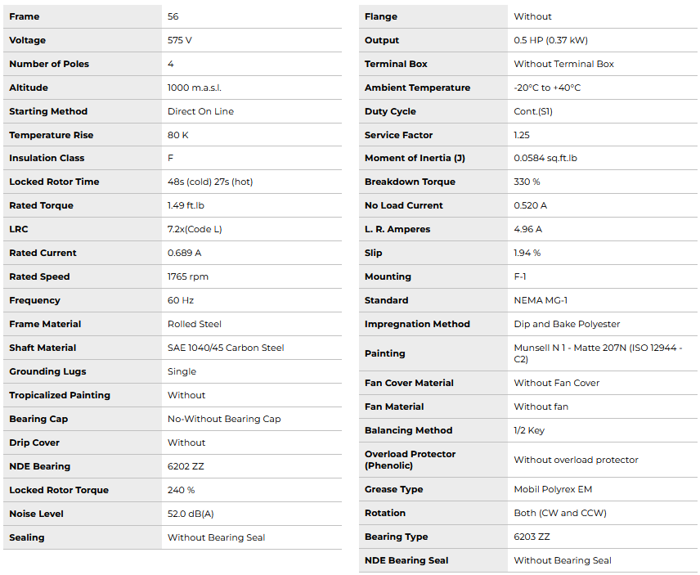Select the 1765 rpm rated speed value
The height and width of the screenshot is (575, 700).
188,276
